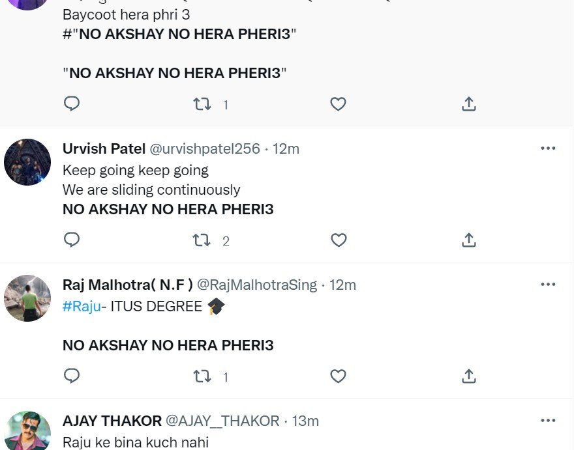Retweet Urvish Patel's tweet
Image resolution: width=574 pixels, height=450 pixels.
201,240
